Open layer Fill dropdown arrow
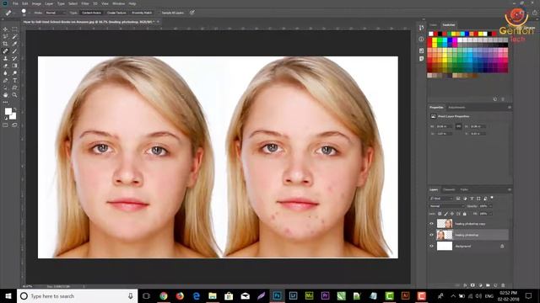The image size is (540, 303). pyautogui.click(x=490, y=214)
